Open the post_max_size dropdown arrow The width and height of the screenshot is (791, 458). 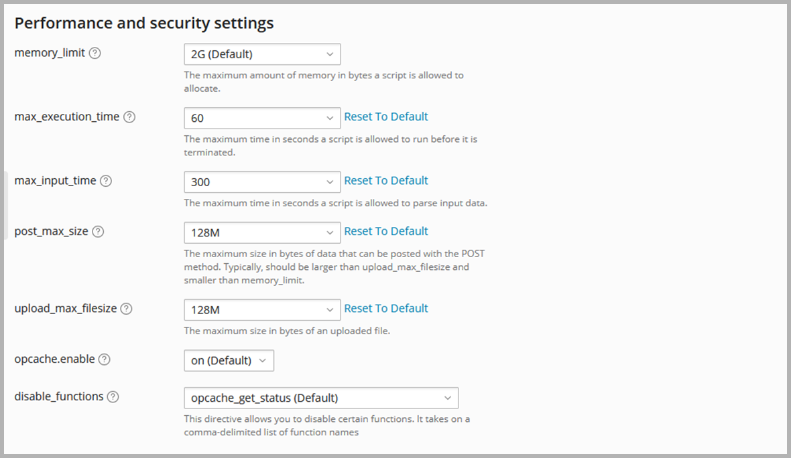pos(330,232)
